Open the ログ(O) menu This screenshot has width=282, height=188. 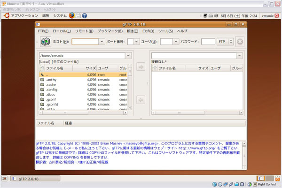click(x=148, y=31)
